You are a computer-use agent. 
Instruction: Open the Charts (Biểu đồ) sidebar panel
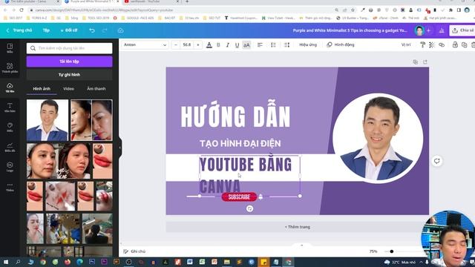click(x=10, y=147)
